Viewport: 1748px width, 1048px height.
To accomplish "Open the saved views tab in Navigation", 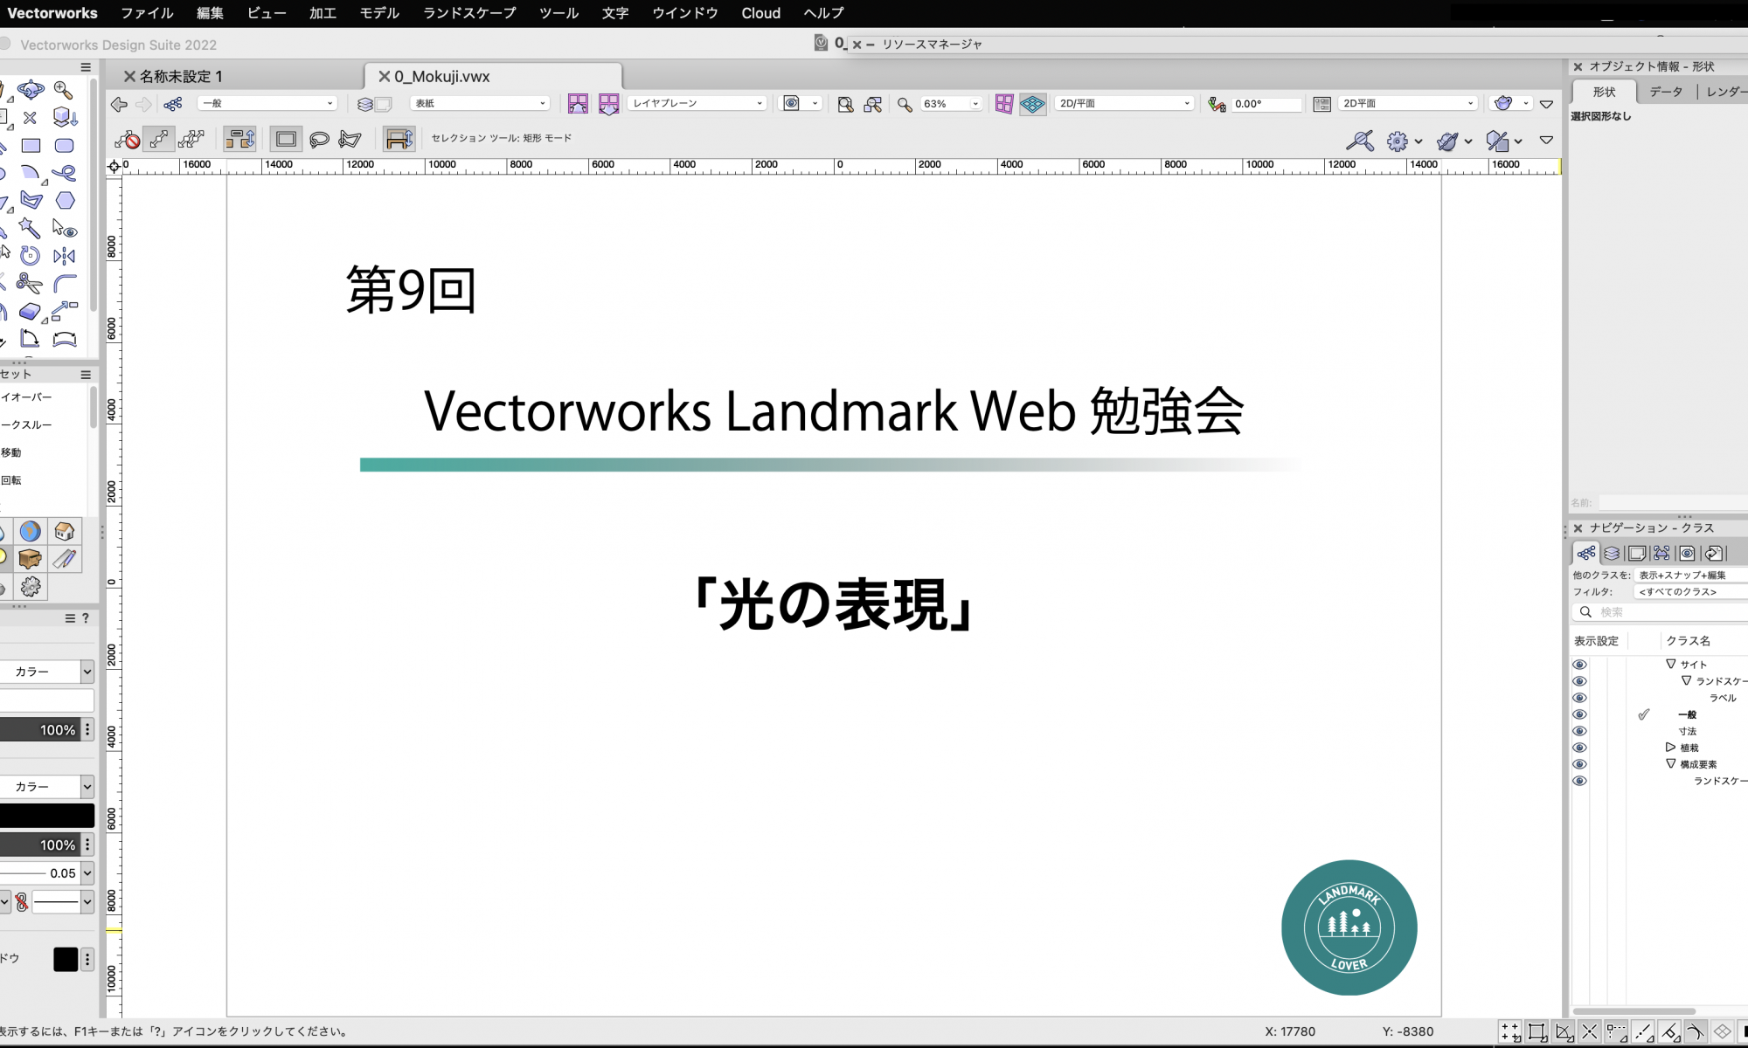I will [1688, 553].
